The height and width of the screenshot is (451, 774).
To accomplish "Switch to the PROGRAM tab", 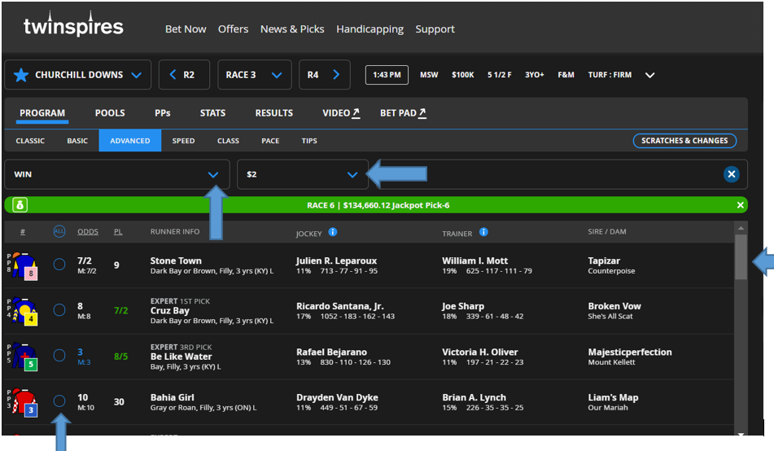I will pos(42,113).
